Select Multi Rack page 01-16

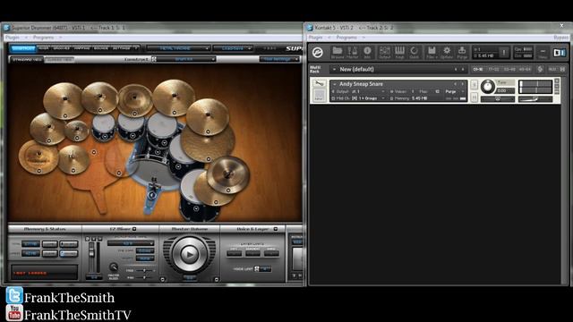[478, 69]
